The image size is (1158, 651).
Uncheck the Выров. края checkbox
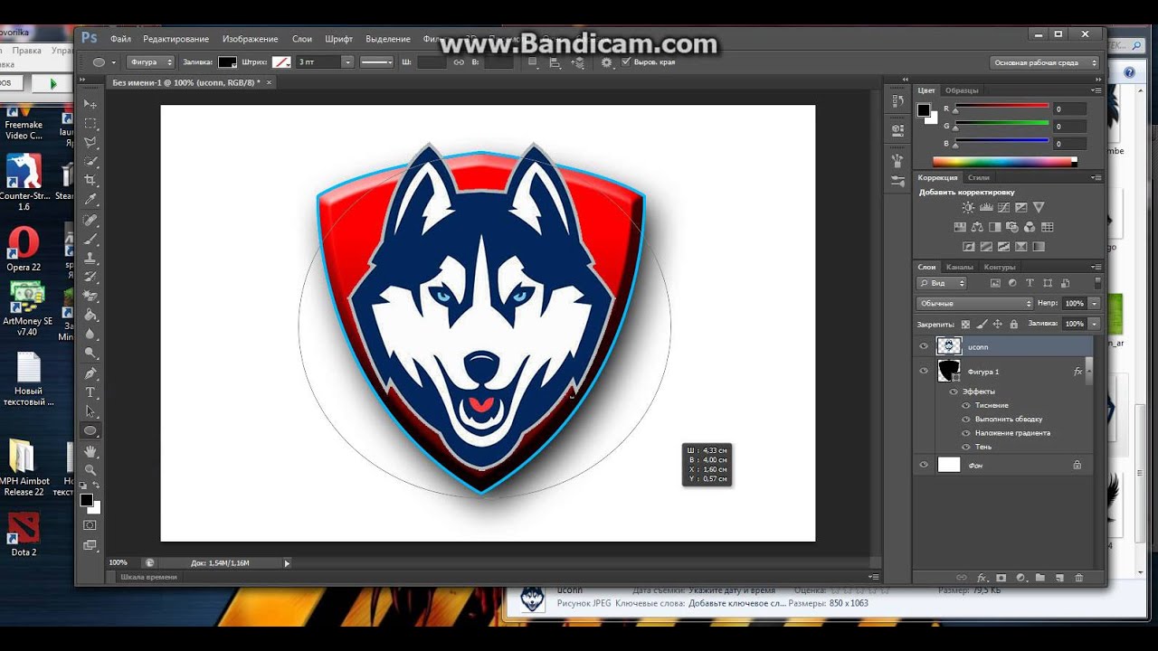[626, 61]
